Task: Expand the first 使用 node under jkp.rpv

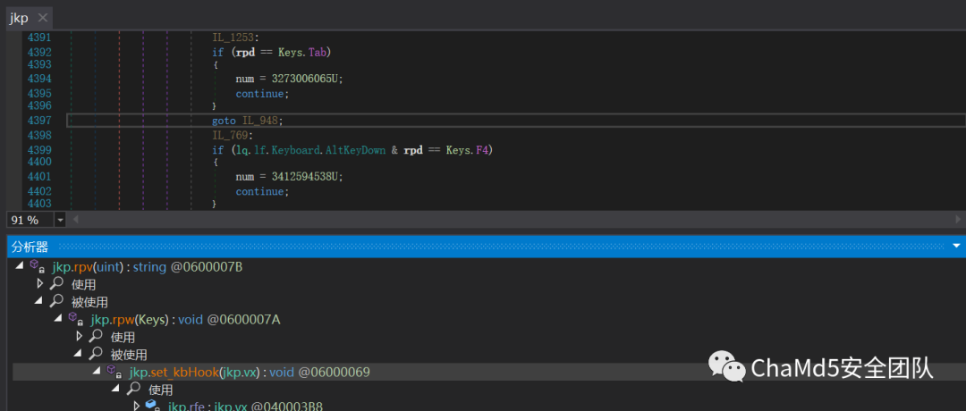Action: [x=39, y=283]
